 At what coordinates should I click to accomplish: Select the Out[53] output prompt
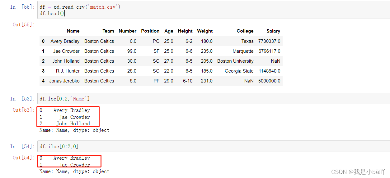coord(24,110)
